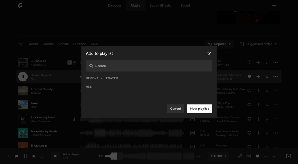Open the Saved tab

[x=185, y=6]
